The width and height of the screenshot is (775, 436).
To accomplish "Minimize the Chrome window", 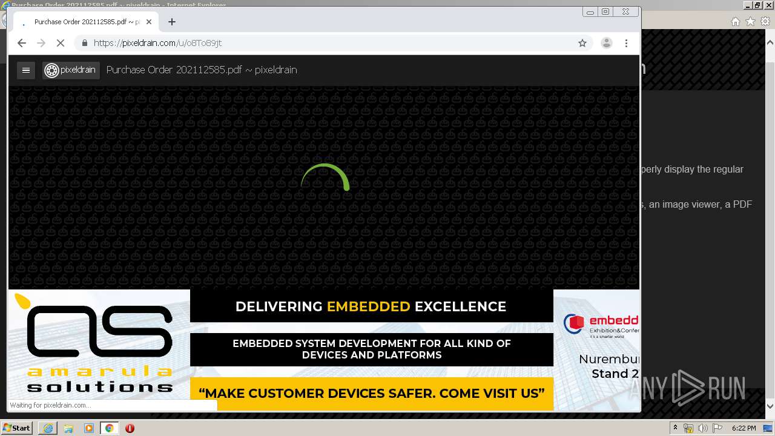I will point(590,12).
